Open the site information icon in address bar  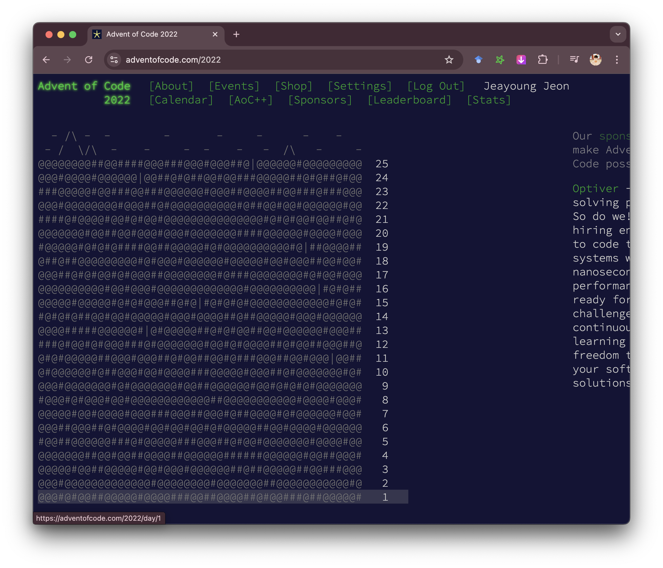pos(114,60)
